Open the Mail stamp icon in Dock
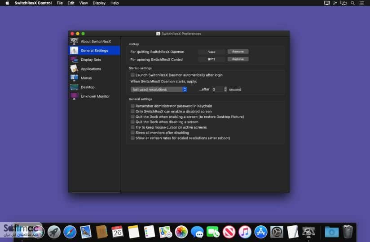This screenshot has height=242, width=370. 86,232
